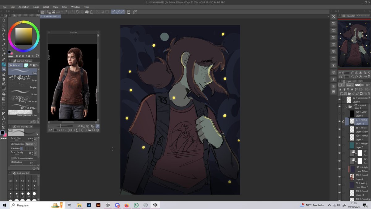This screenshot has width=371, height=209.
Task: Toggle visibility of Layer 8
Action: click(x=339, y=137)
